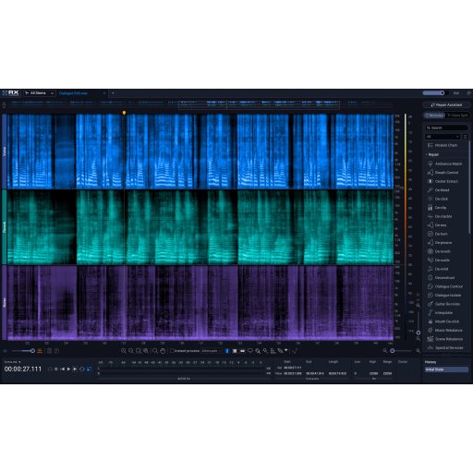Viewport: 473px width, 473px height.
Task: Select the grab hand tool
Action: click(163, 351)
